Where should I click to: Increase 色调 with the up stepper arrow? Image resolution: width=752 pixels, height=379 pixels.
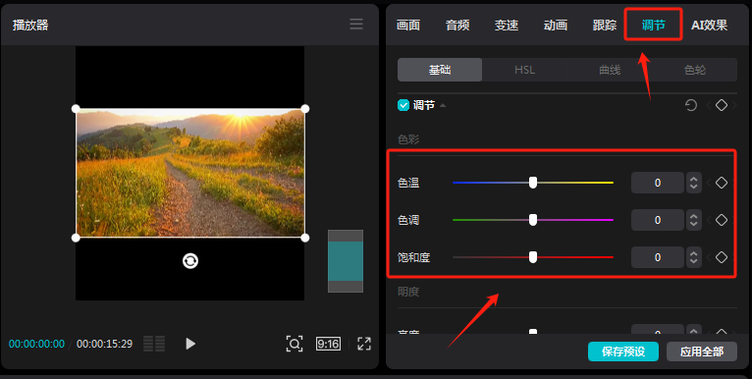click(x=693, y=215)
